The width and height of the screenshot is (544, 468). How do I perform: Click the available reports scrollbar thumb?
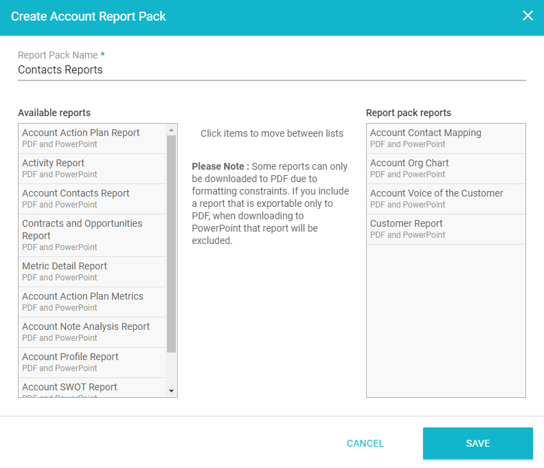[171, 243]
